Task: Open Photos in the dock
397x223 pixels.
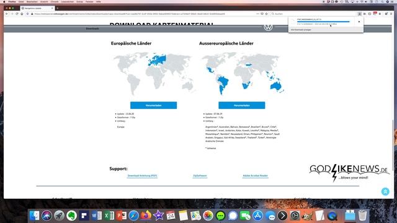Action: 208,216
